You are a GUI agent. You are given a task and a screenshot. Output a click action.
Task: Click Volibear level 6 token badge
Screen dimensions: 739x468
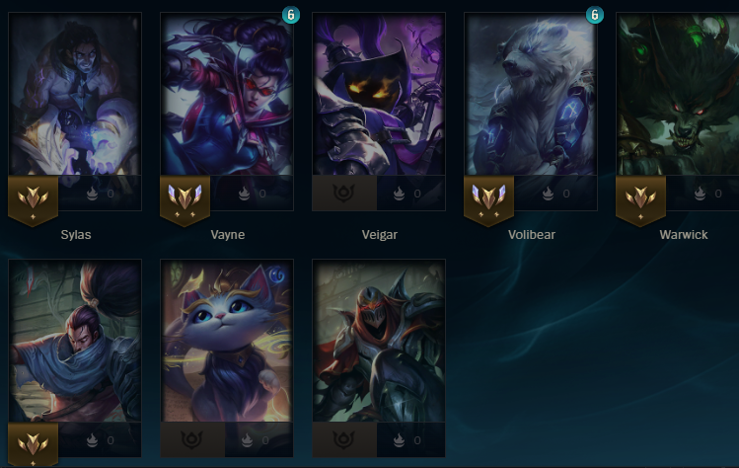coord(595,15)
